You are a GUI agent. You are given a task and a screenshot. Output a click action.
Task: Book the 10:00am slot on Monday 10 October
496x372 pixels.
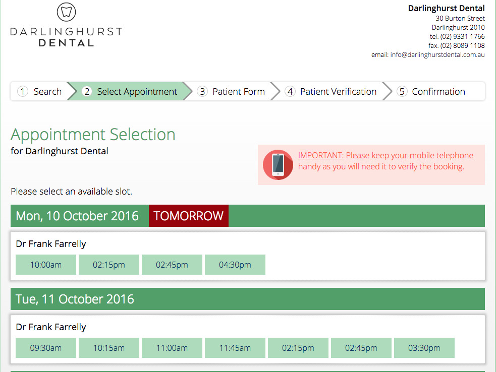pos(46,265)
